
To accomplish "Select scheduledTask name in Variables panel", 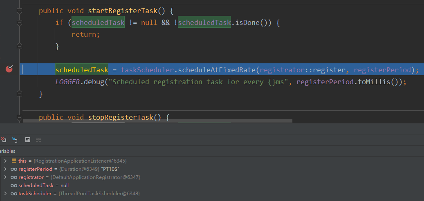I will tap(36, 185).
